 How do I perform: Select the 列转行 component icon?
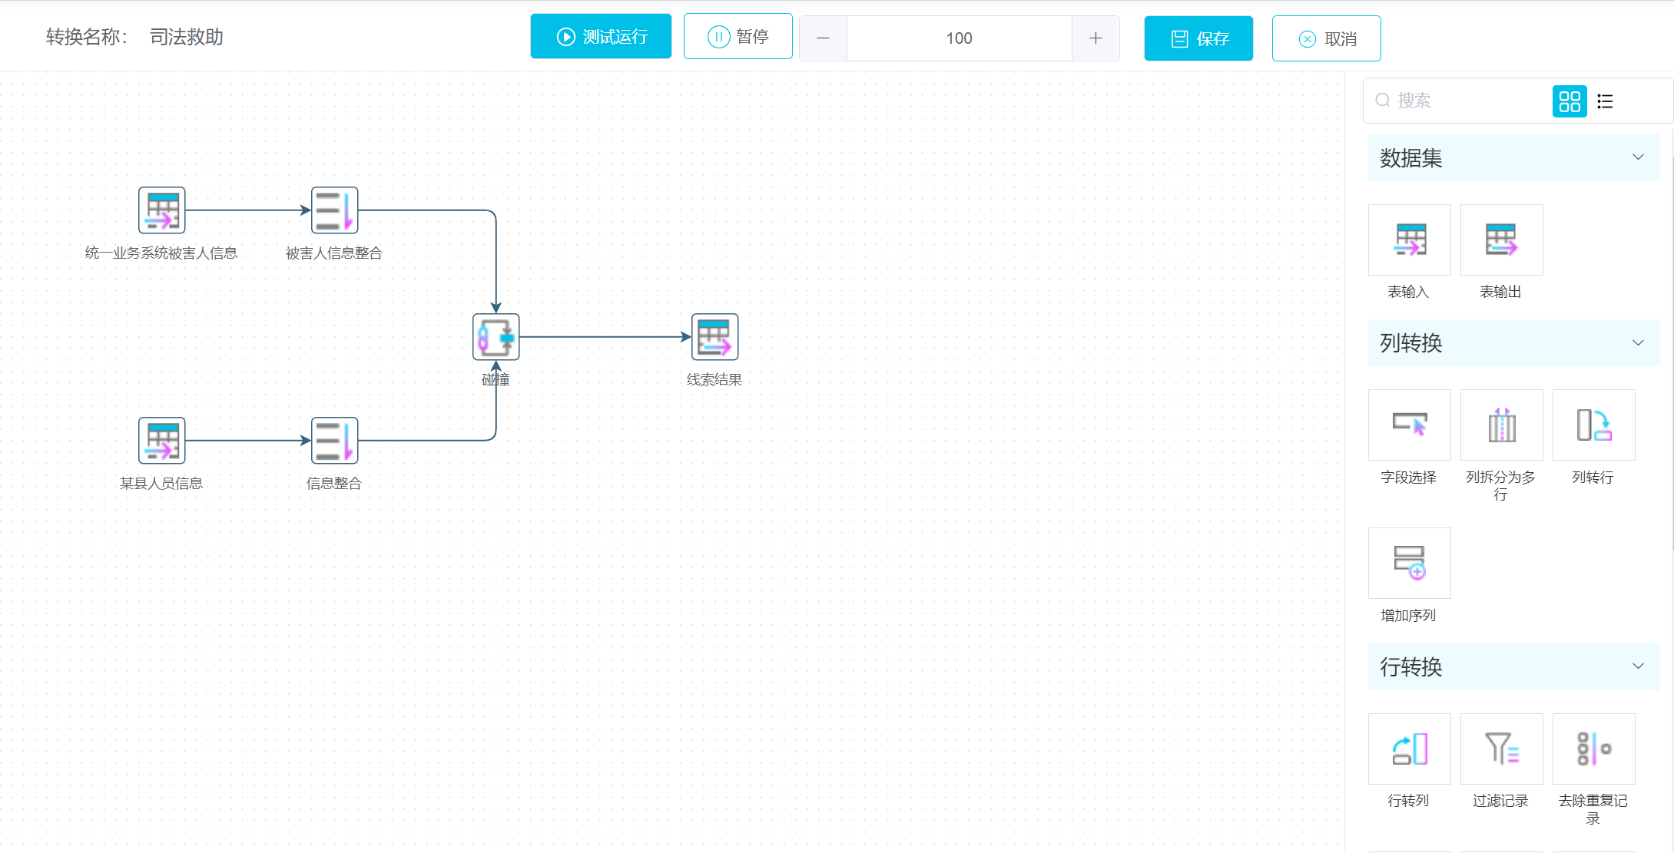click(x=1593, y=425)
